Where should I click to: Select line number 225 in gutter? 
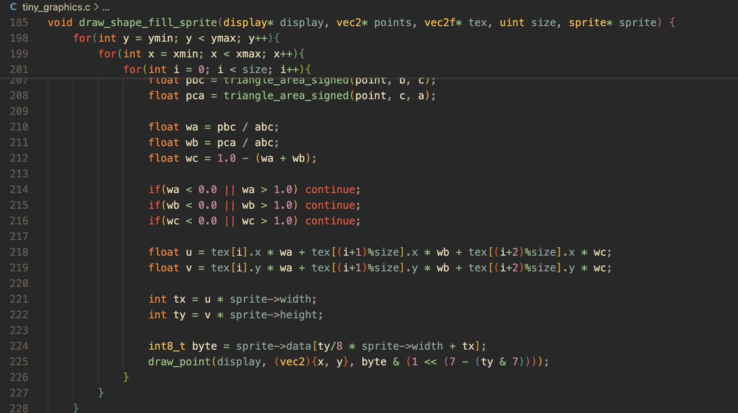pyautogui.click(x=19, y=361)
